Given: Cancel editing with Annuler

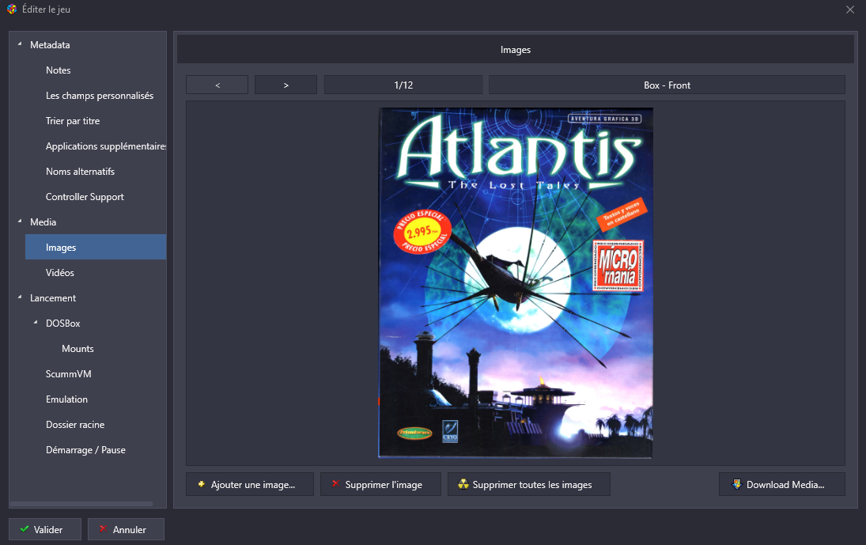Looking at the screenshot, I should pyautogui.click(x=126, y=529).
